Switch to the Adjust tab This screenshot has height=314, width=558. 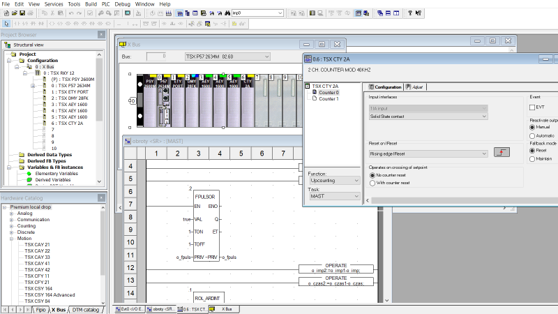415,87
